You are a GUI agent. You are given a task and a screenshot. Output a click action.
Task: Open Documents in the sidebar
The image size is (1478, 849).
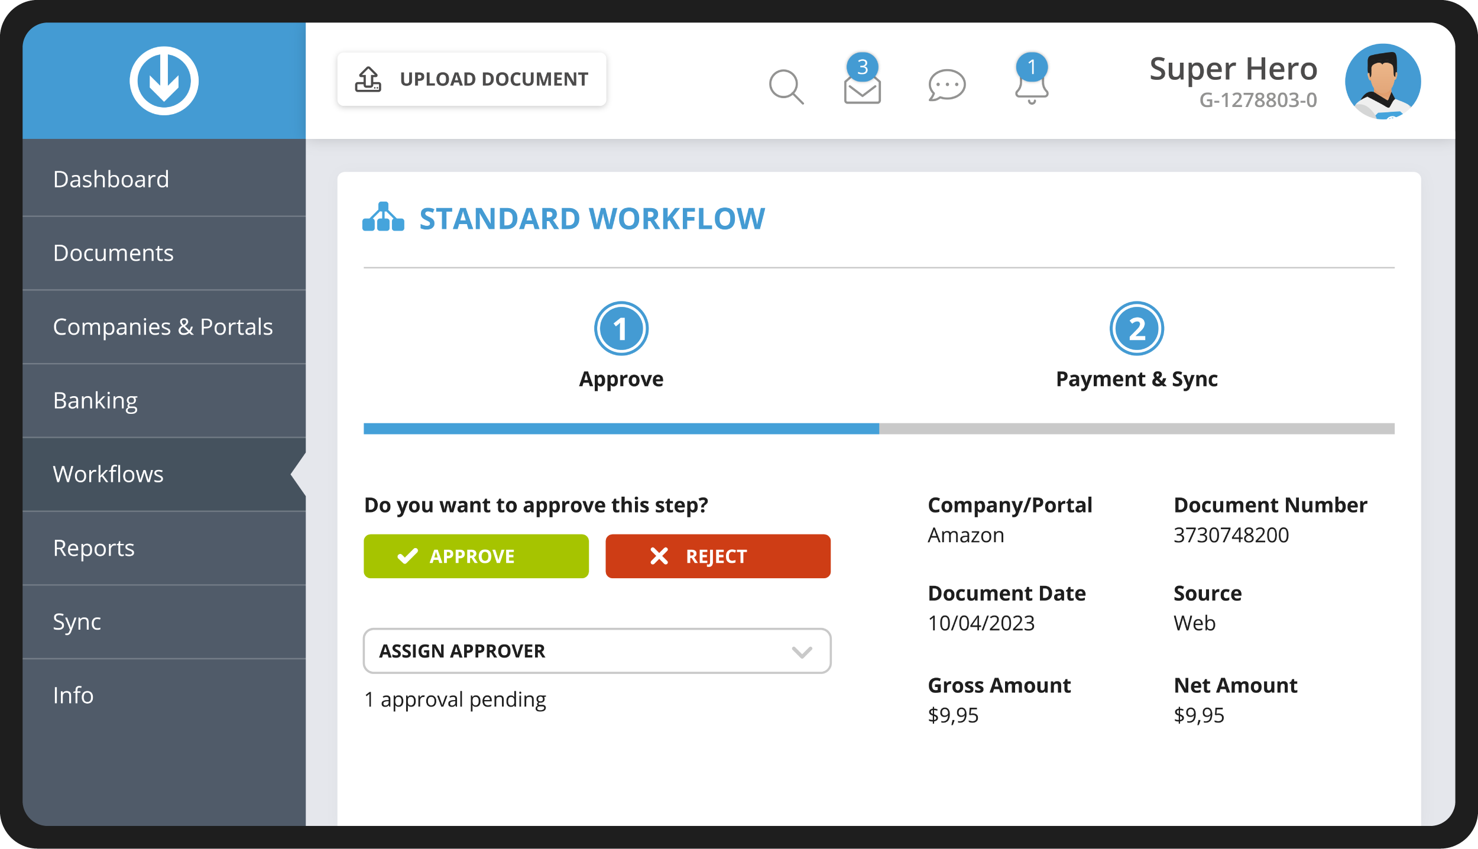click(164, 253)
